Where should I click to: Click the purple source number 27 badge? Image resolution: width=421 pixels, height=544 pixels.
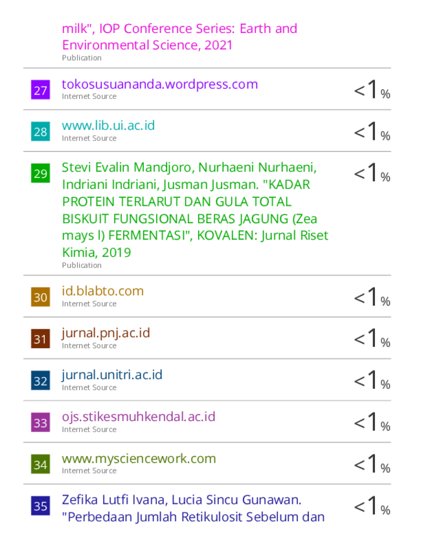[x=40, y=89]
